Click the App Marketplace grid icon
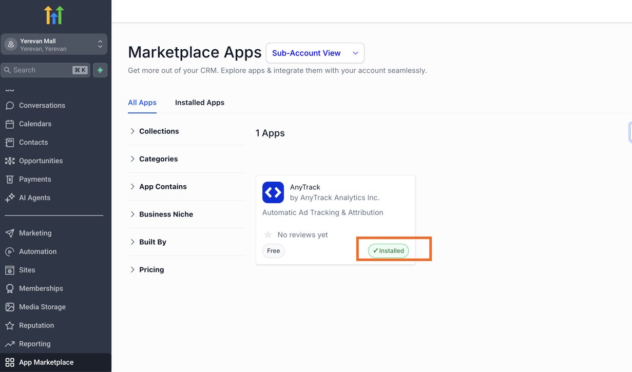This screenshot has height=372, width=632. 10,362
